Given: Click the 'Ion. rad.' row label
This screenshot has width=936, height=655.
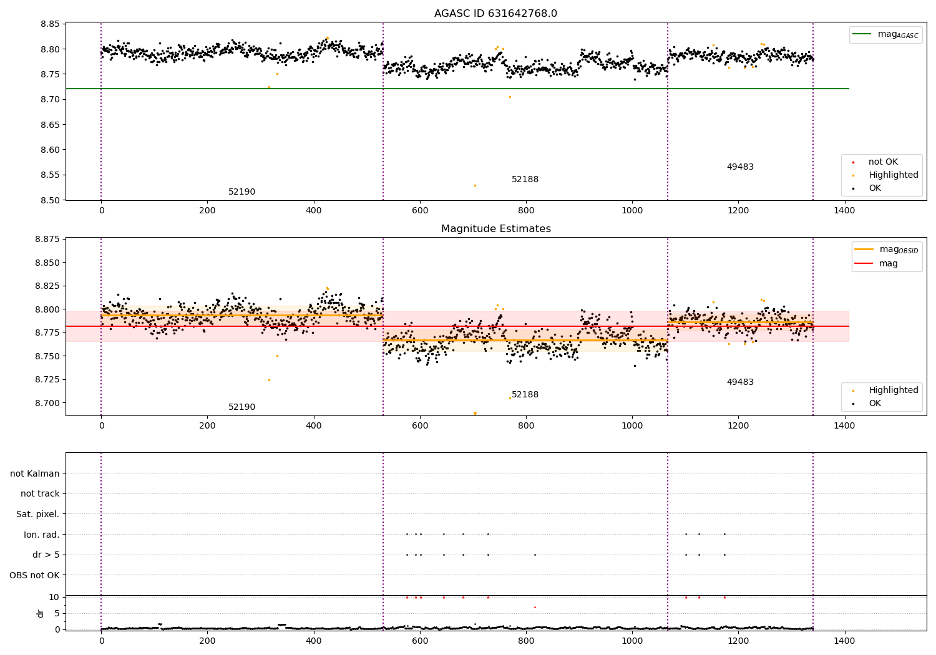Looking at the screenshot, I should pyautogui.click(x=42, y=535).
